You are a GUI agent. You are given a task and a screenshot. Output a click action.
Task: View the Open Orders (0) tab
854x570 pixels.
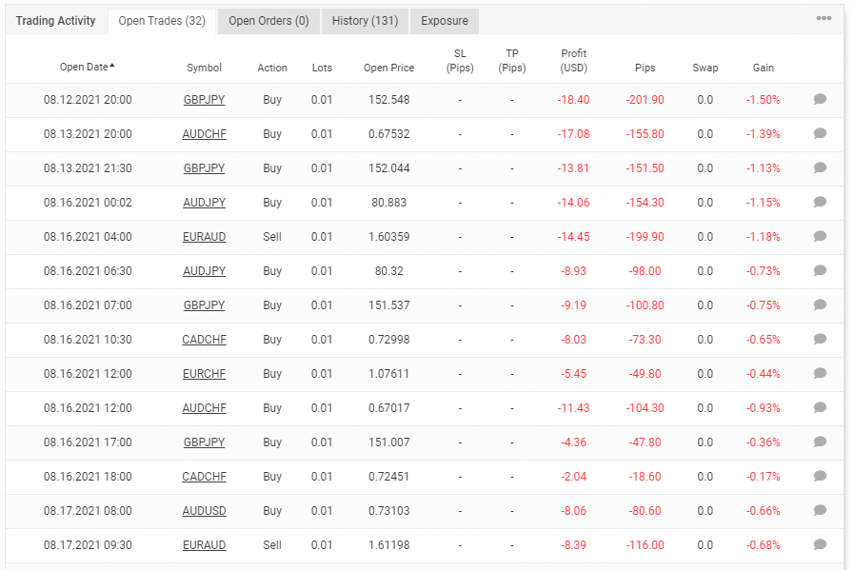click(270, 20)
